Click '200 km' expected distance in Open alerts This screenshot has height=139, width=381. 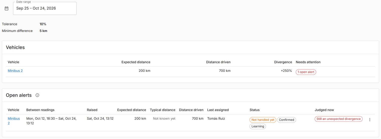pos(140,118)
